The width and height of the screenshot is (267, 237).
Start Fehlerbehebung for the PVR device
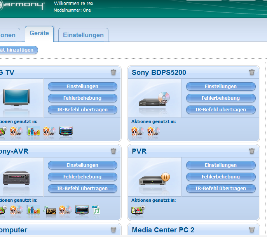click(x=221, y=177)
